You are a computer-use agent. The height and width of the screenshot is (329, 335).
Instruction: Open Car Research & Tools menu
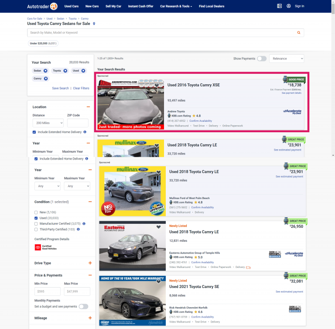pos(176,6)
